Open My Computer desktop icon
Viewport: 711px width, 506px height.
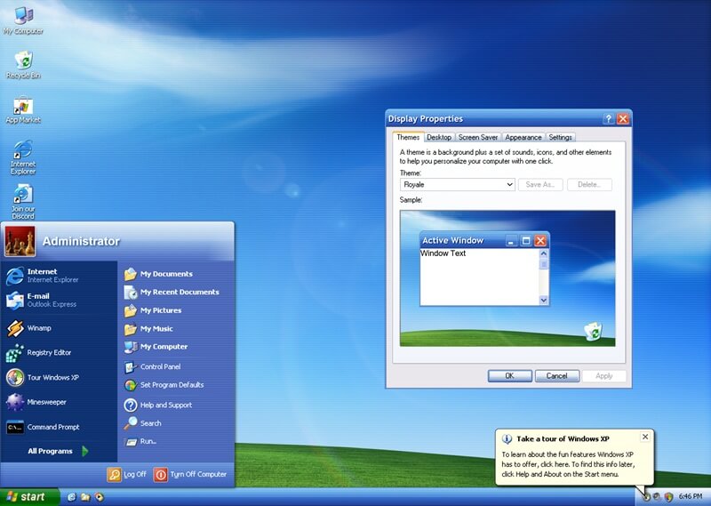pos(23,20)
